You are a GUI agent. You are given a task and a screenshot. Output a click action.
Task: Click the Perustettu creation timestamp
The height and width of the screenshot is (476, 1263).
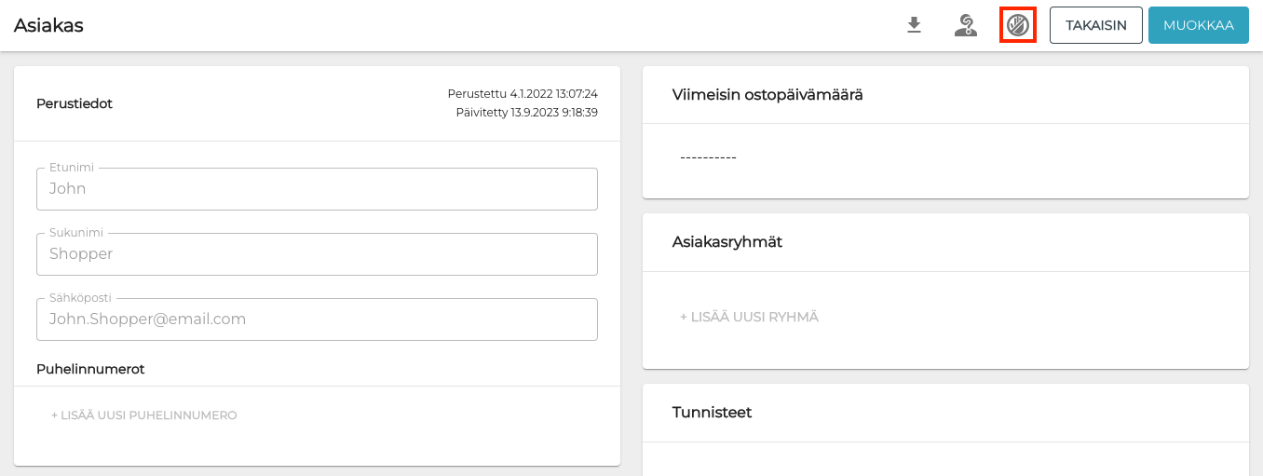tap(523, 94)
